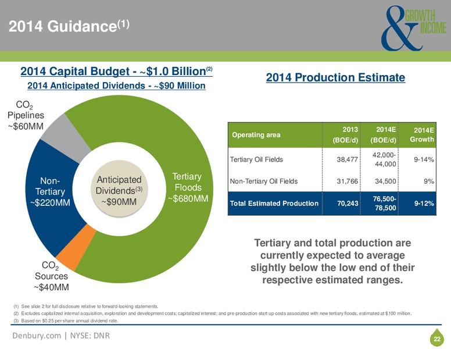Click the Total Estimated Production row label
Viewport: 451px width, 349px height.
click(274, 204)
